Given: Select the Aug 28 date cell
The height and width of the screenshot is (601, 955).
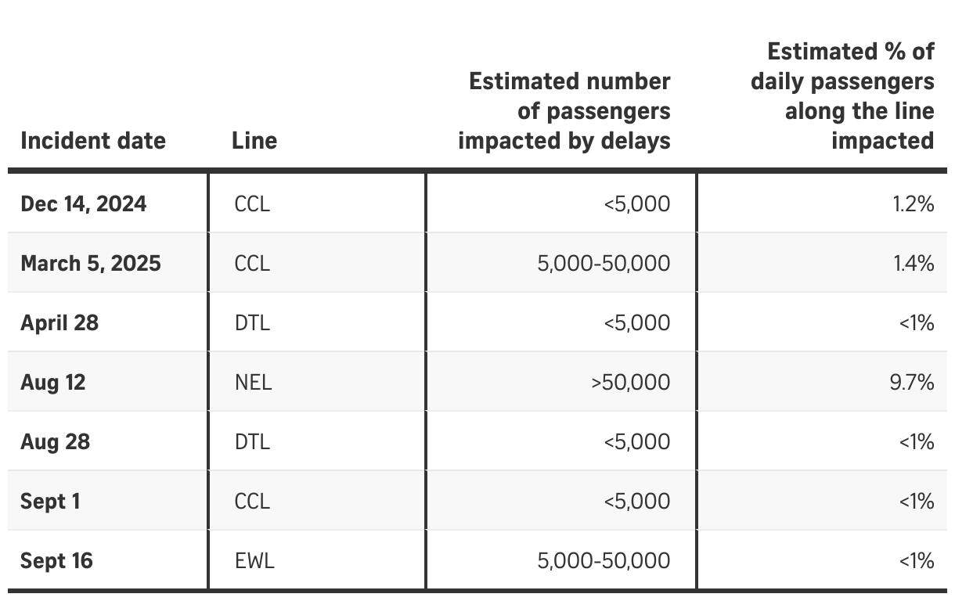Looking at the screenshot, I should click(x=56, y=442).
